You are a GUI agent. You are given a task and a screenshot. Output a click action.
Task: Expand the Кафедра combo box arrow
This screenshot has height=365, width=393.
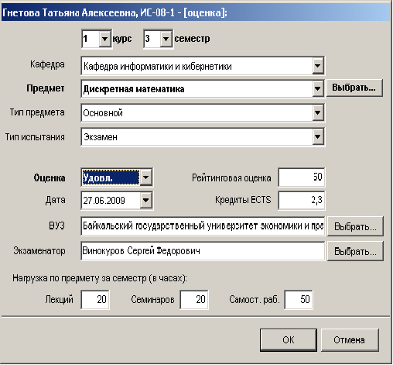[318, 66]
